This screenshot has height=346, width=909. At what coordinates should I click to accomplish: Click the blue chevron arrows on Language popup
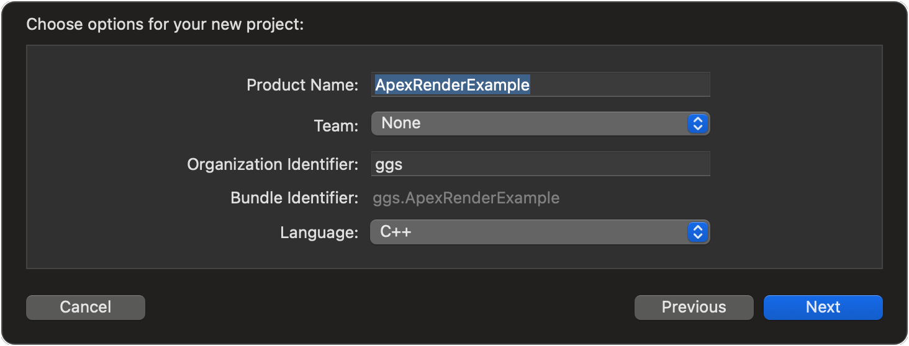(x=698, y=233)
